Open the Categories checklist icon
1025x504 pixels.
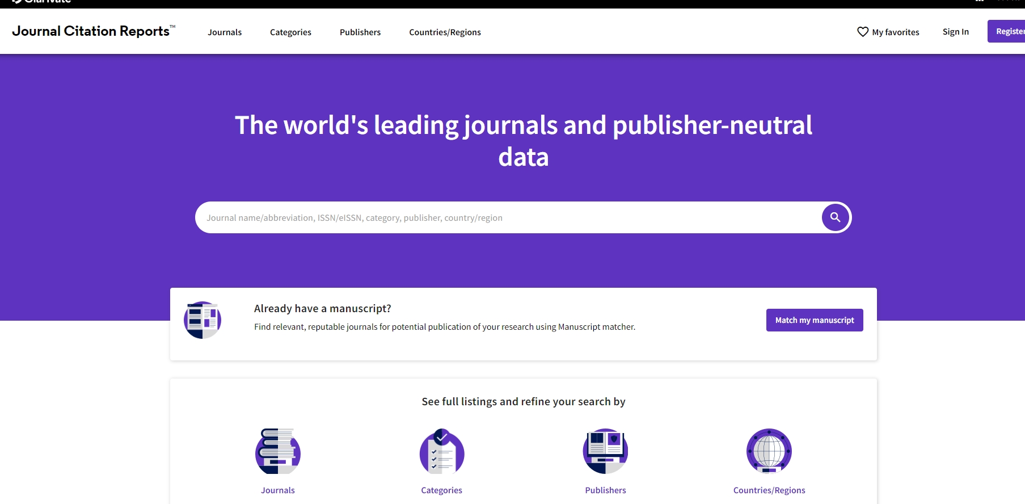click(x=442, y=451)
